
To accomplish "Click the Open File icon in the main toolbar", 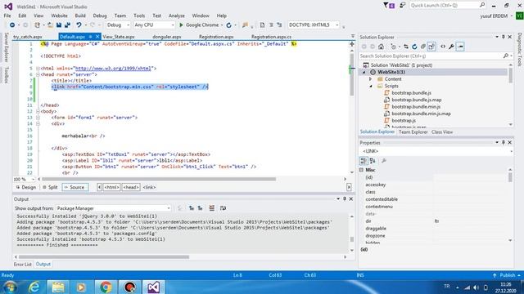I will (50, 25).
